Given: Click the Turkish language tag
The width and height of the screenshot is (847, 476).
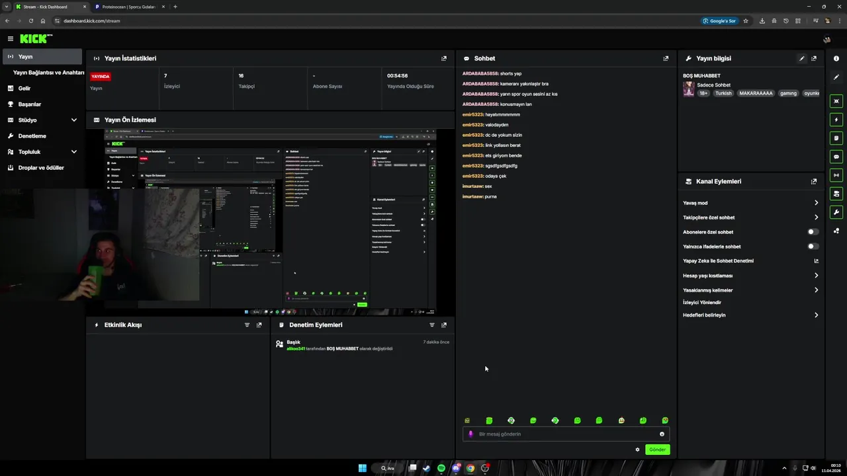Looking at the screenshot, I should point(723,93).
